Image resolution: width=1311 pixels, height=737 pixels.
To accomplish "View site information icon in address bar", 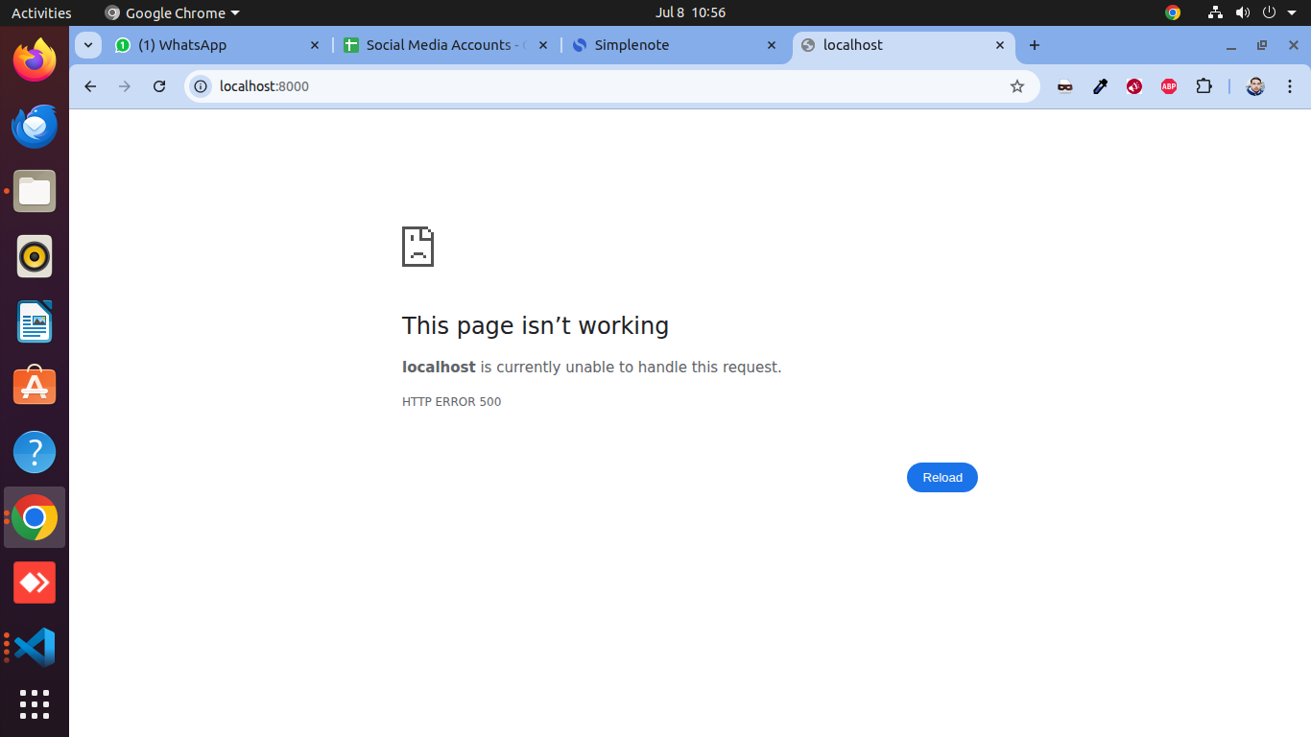I will [201, 86].
